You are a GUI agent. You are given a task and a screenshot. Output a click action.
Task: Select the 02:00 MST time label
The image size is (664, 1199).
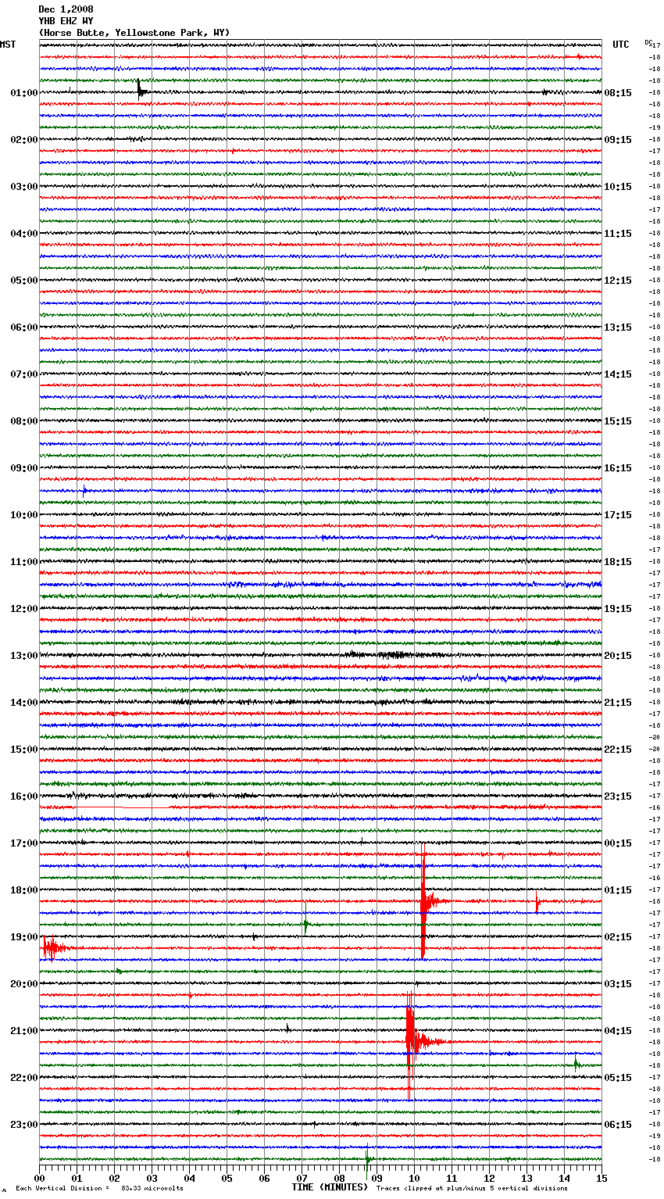(x=24, y=140)
